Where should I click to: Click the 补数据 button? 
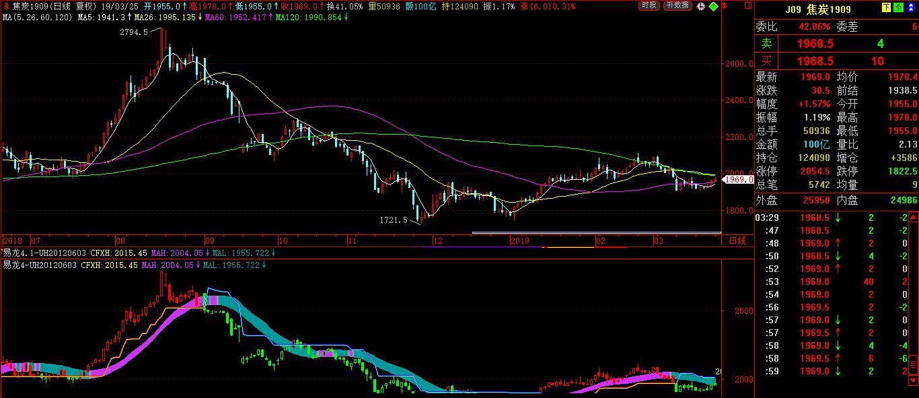677,5
